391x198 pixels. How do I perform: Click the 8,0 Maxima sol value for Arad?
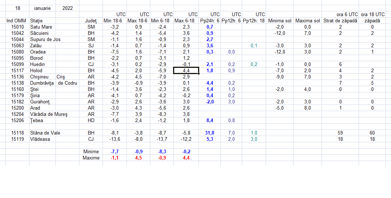click(x=308, y=108)
